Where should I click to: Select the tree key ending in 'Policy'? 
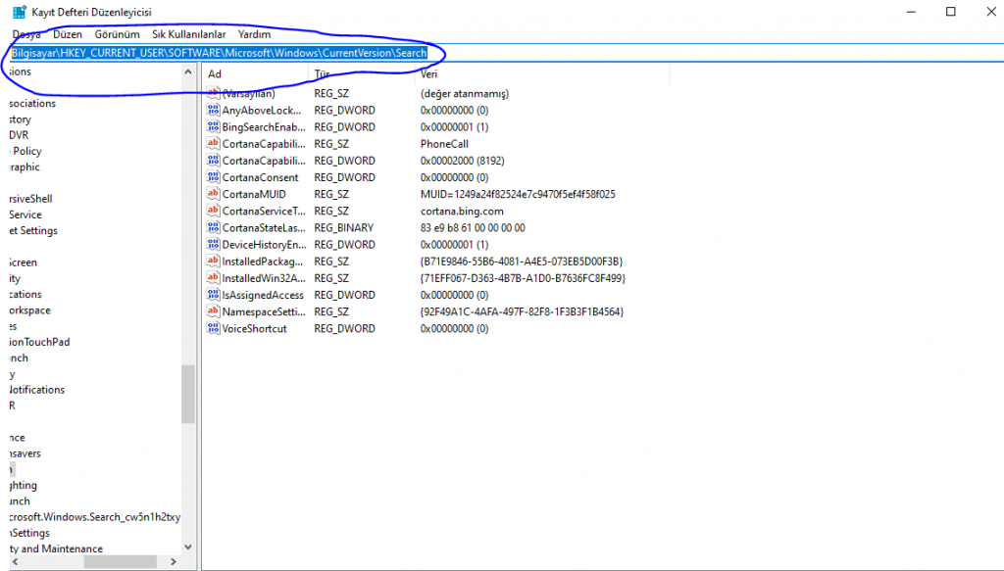[x=25, y=151]
